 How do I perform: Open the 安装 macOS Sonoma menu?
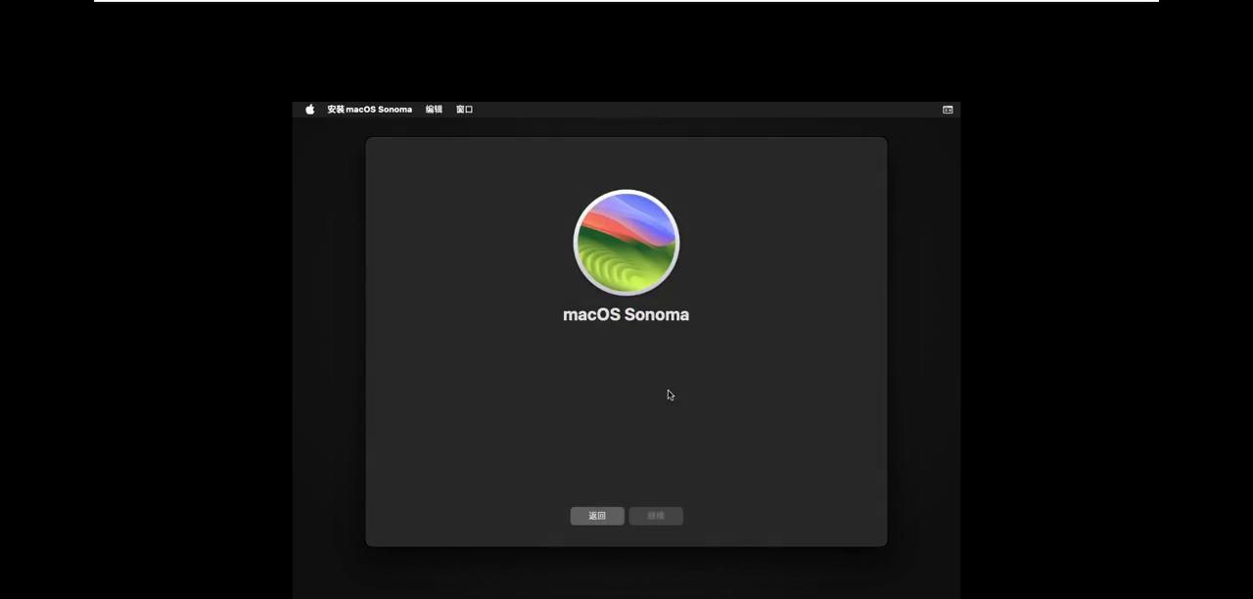click(x=369, y=110)
